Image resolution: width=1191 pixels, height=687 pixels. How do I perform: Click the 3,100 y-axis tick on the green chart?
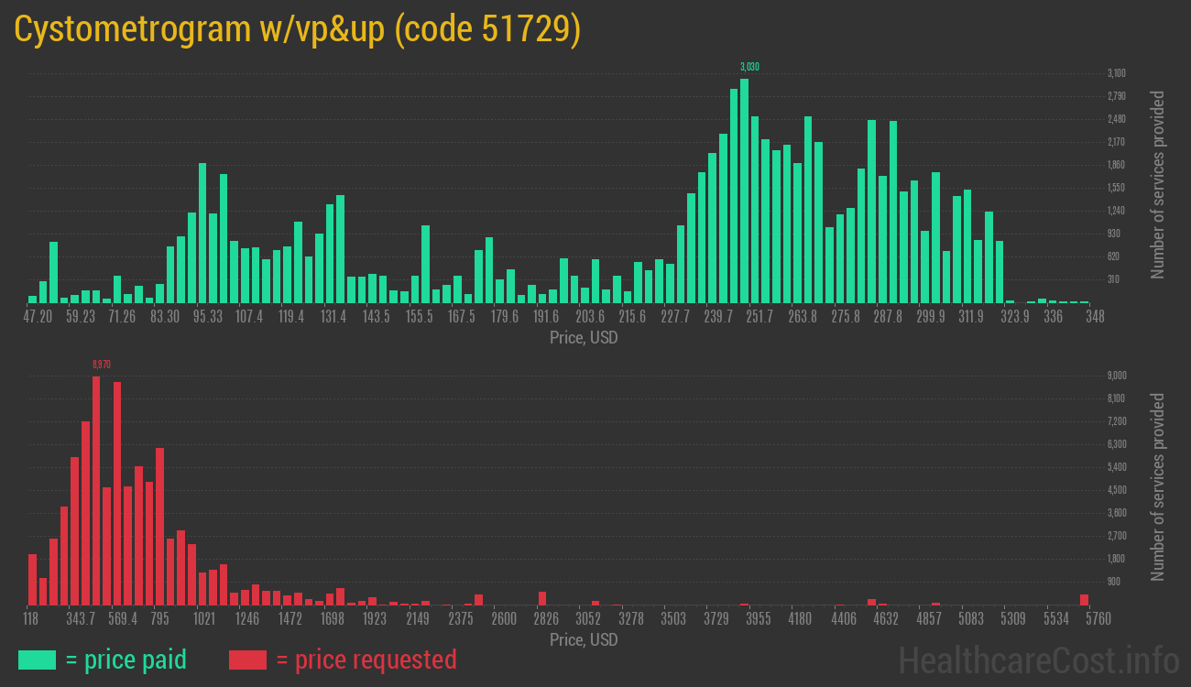1116,73
